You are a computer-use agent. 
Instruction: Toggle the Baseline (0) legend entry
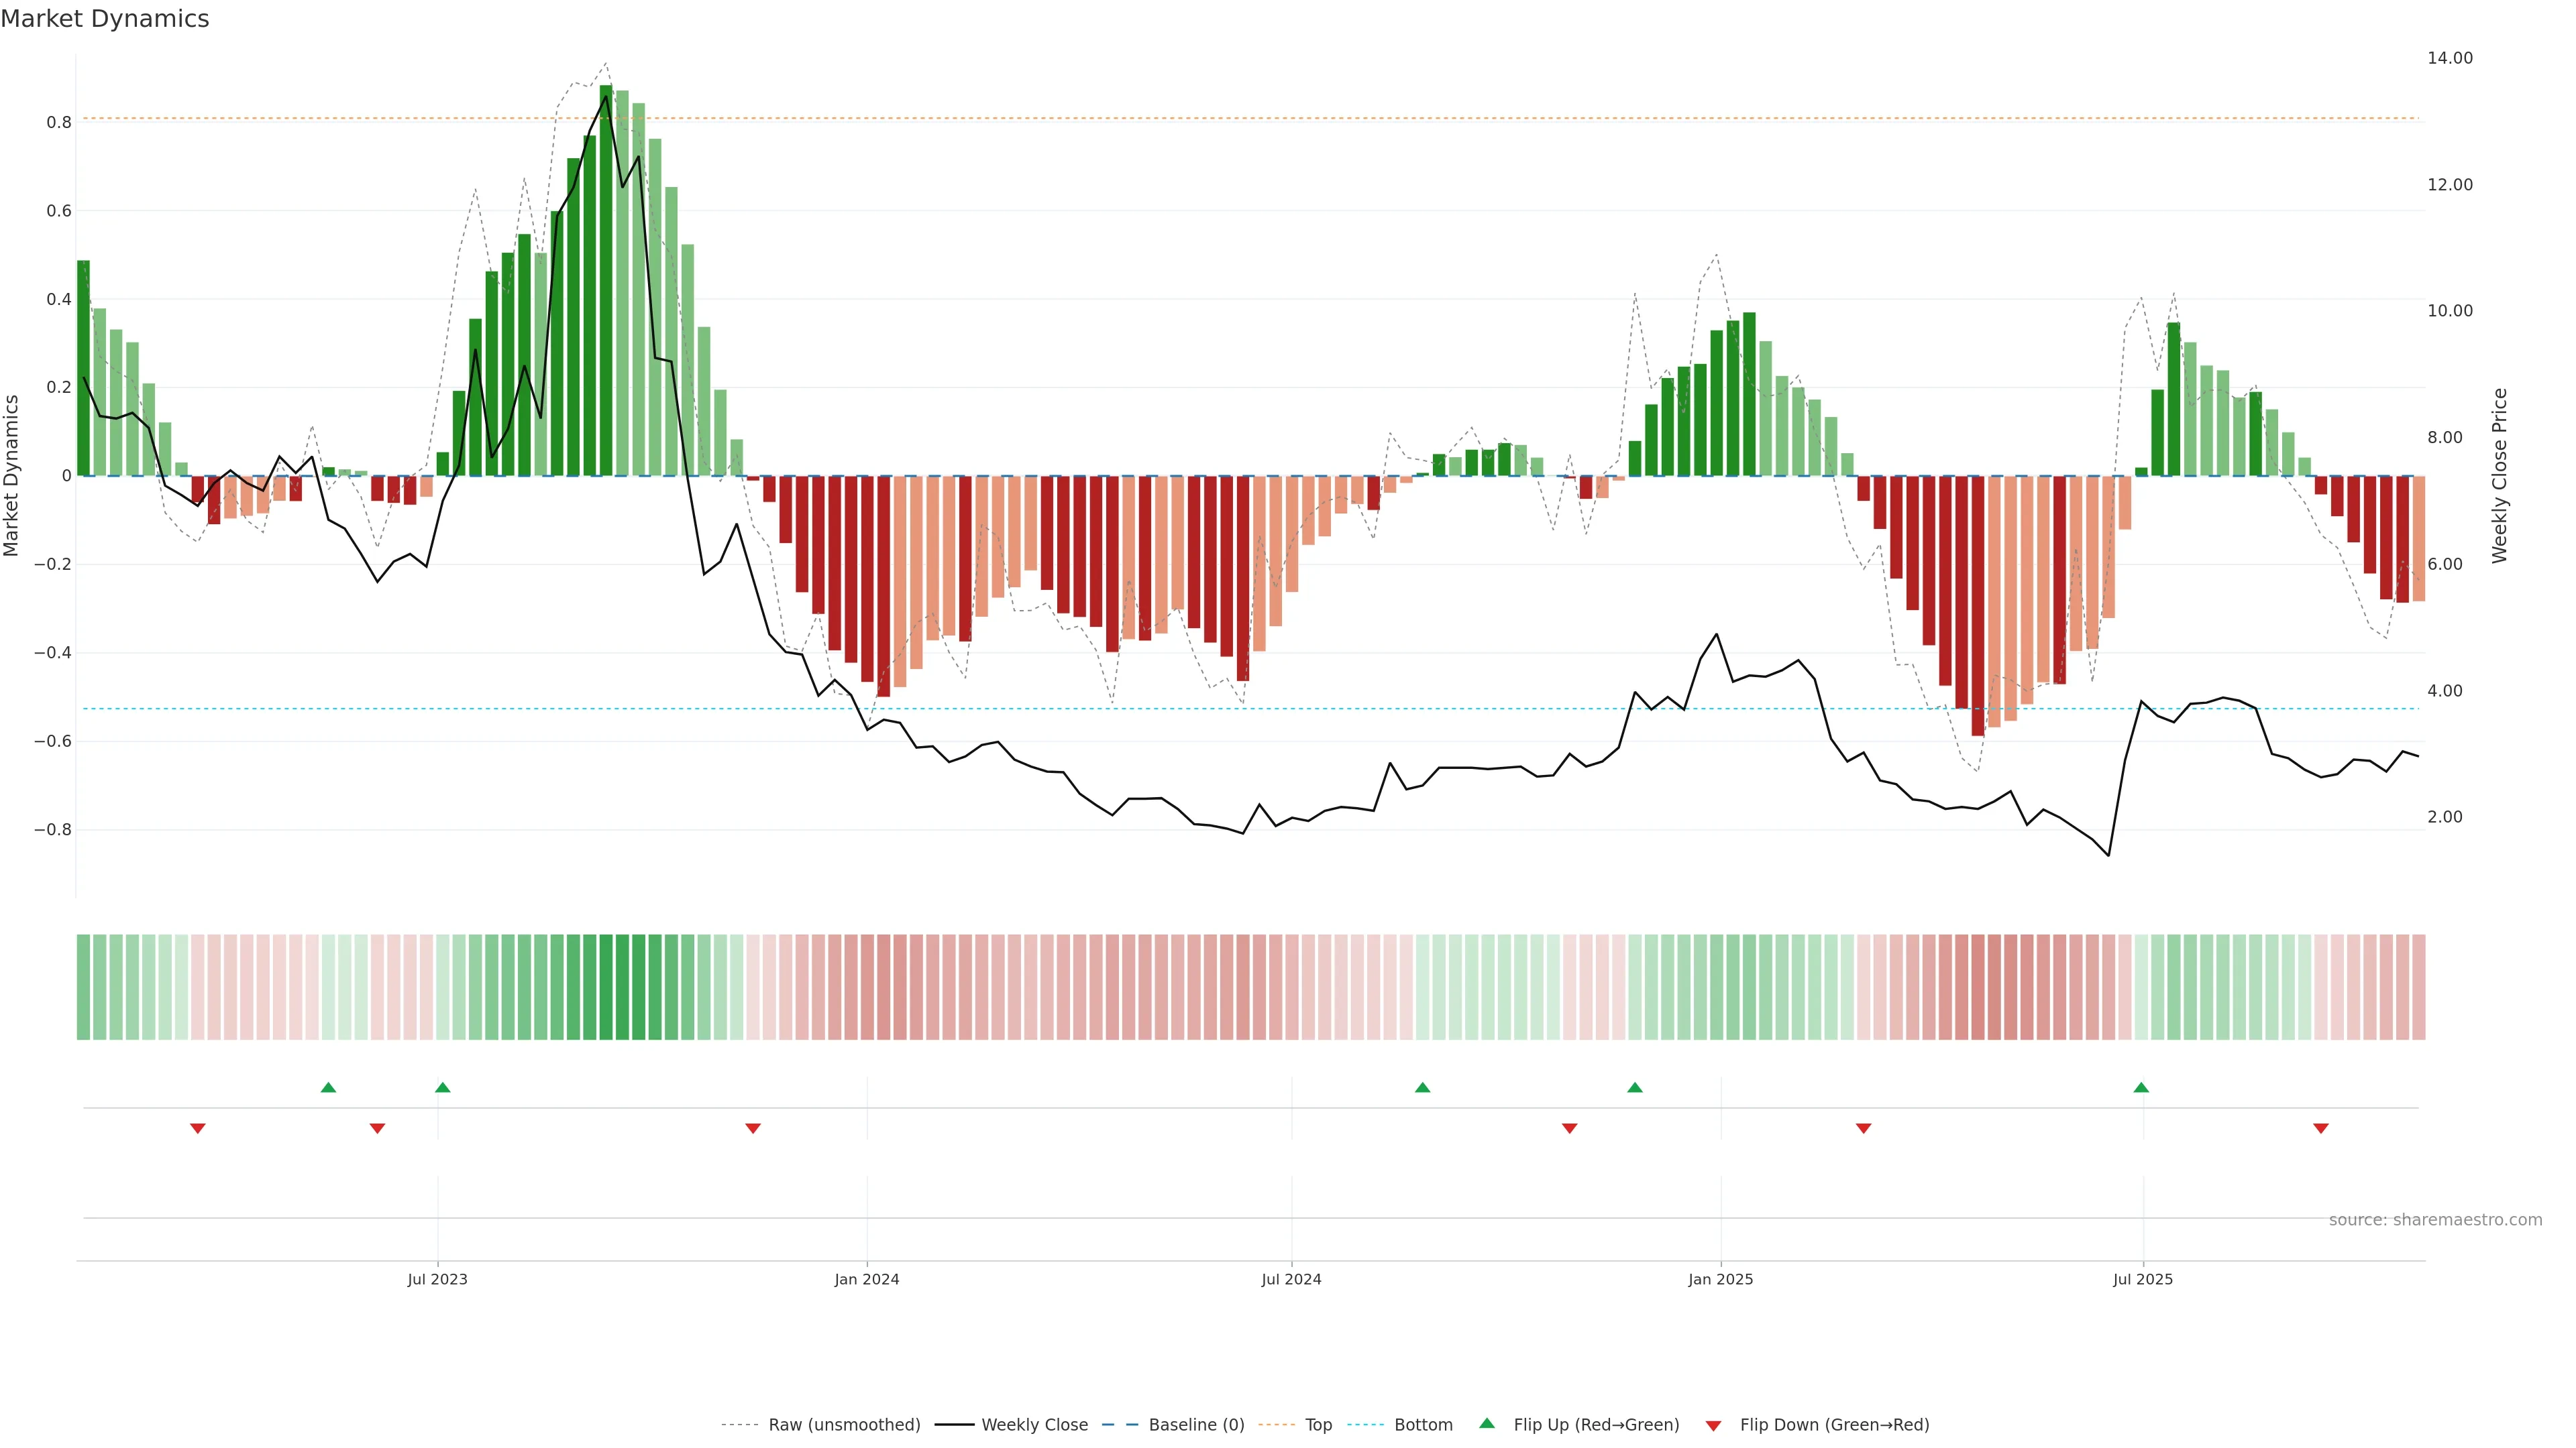(1196, 1424)
